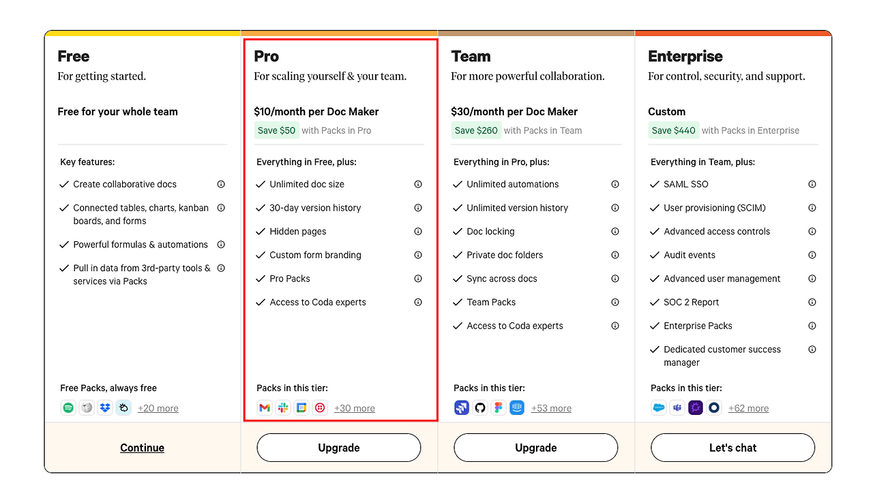Click Upgrade button for Pro plan
873x481 pixels.
click(339, 448)
